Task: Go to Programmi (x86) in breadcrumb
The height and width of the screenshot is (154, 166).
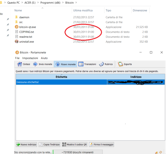Action: tap(50, 3)
